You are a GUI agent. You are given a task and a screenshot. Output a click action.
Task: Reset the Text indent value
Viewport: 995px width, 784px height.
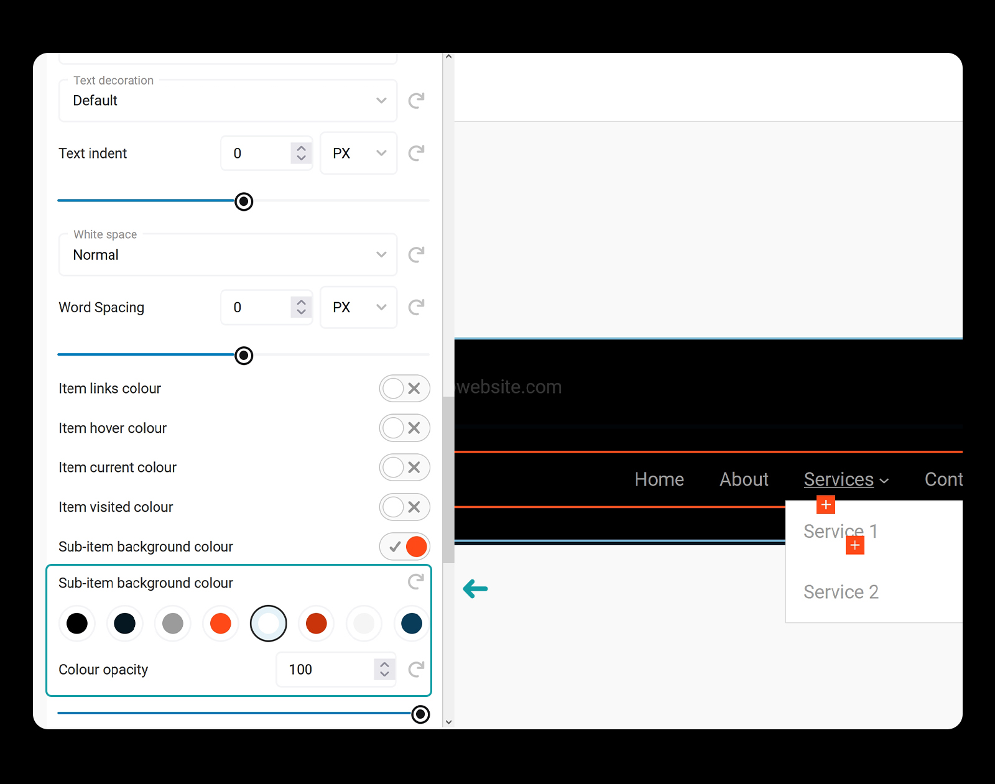click(416, 153)
